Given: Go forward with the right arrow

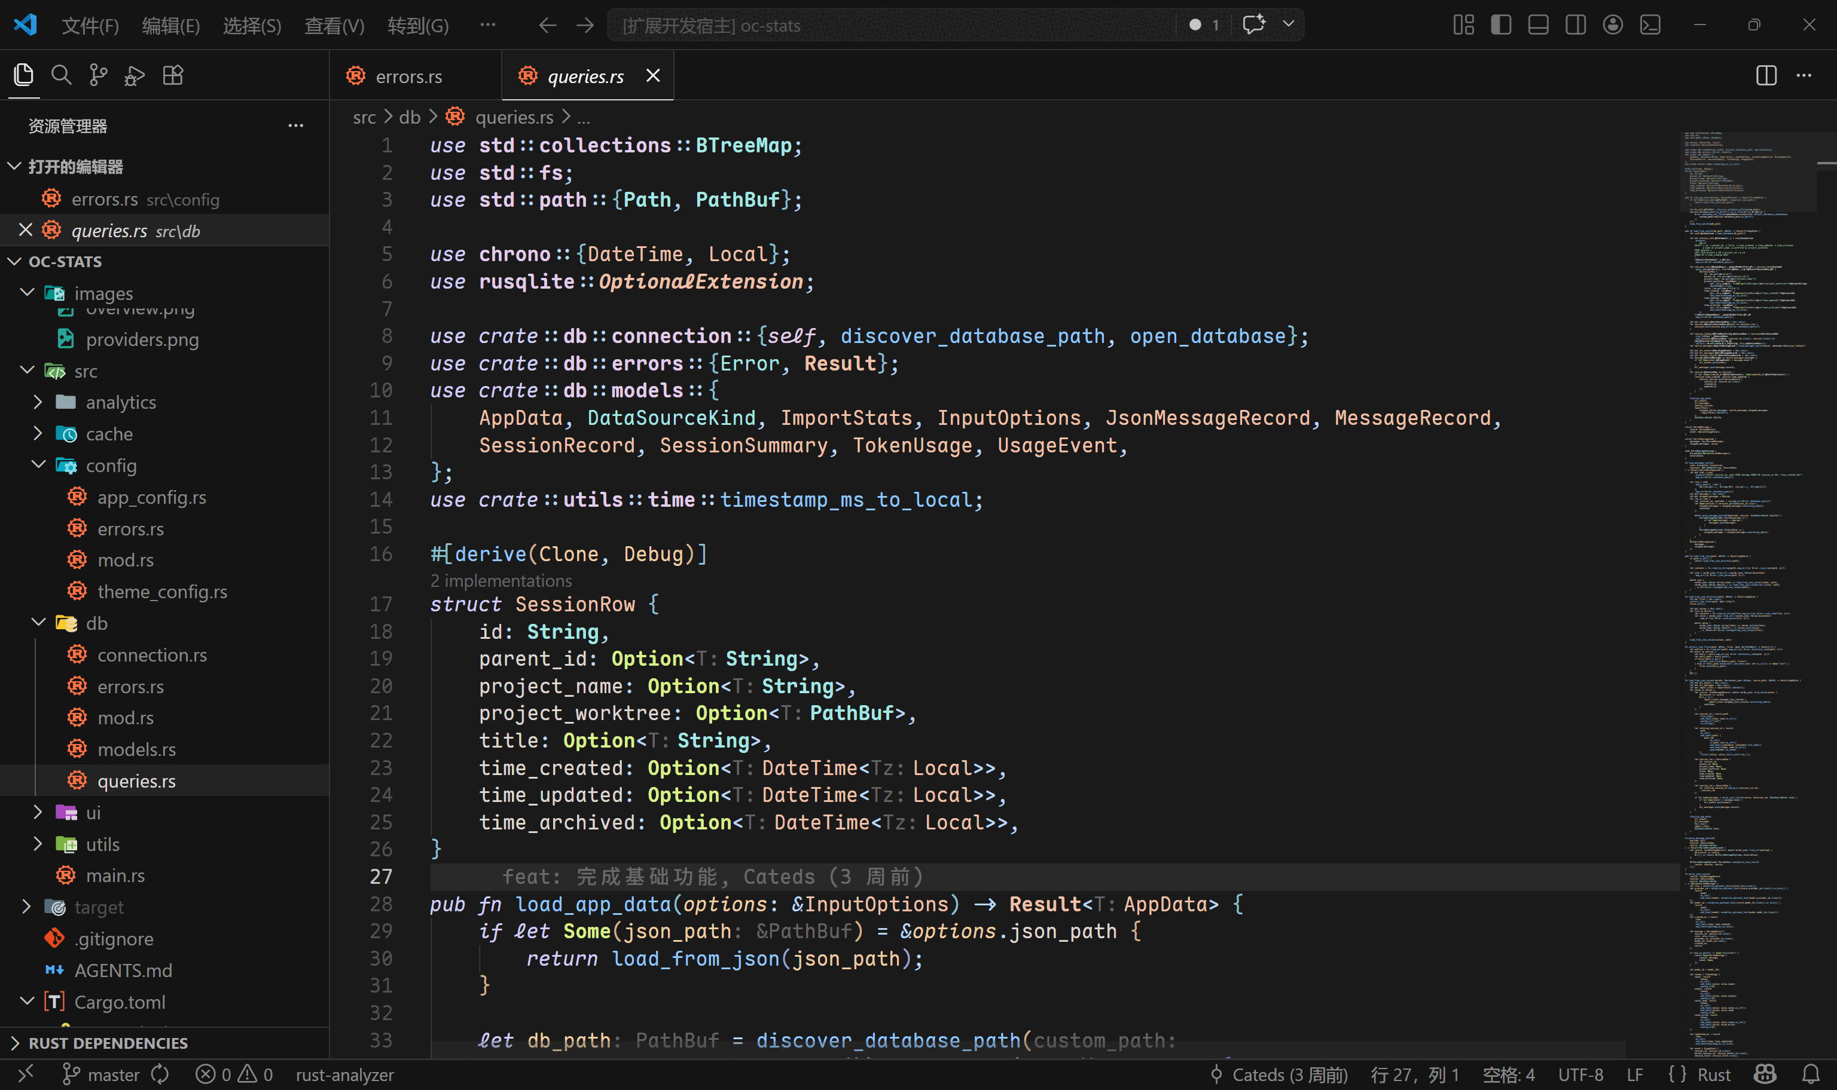Looking at the screenshot, I should tap(585, 25).
